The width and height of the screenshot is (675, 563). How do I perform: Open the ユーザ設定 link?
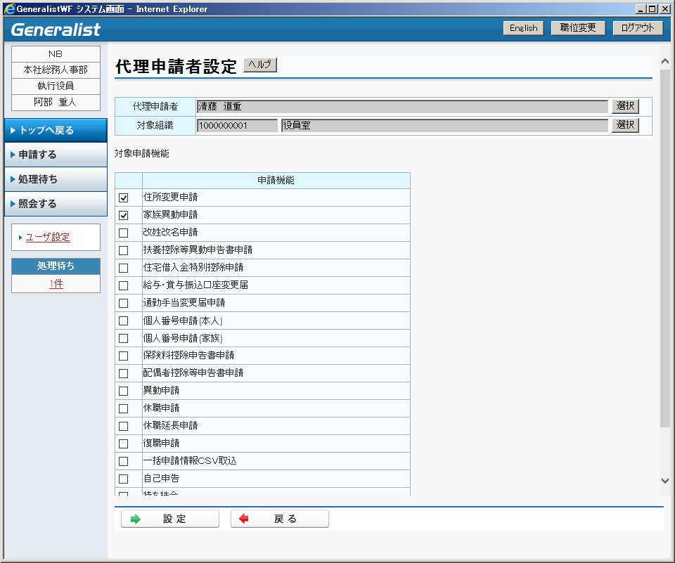(48, 238)
